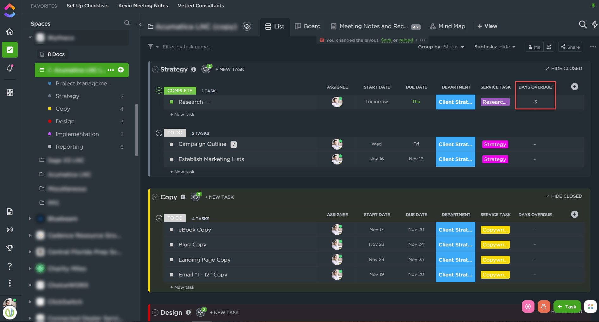The image size is (599, 322).
Task: Open Notifications bell in sidebar
Action: click(10, 68)
